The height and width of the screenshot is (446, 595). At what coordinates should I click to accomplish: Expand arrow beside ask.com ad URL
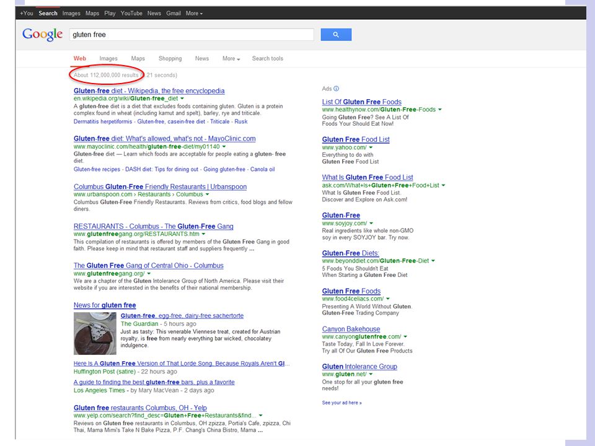[x=443, y=185]
